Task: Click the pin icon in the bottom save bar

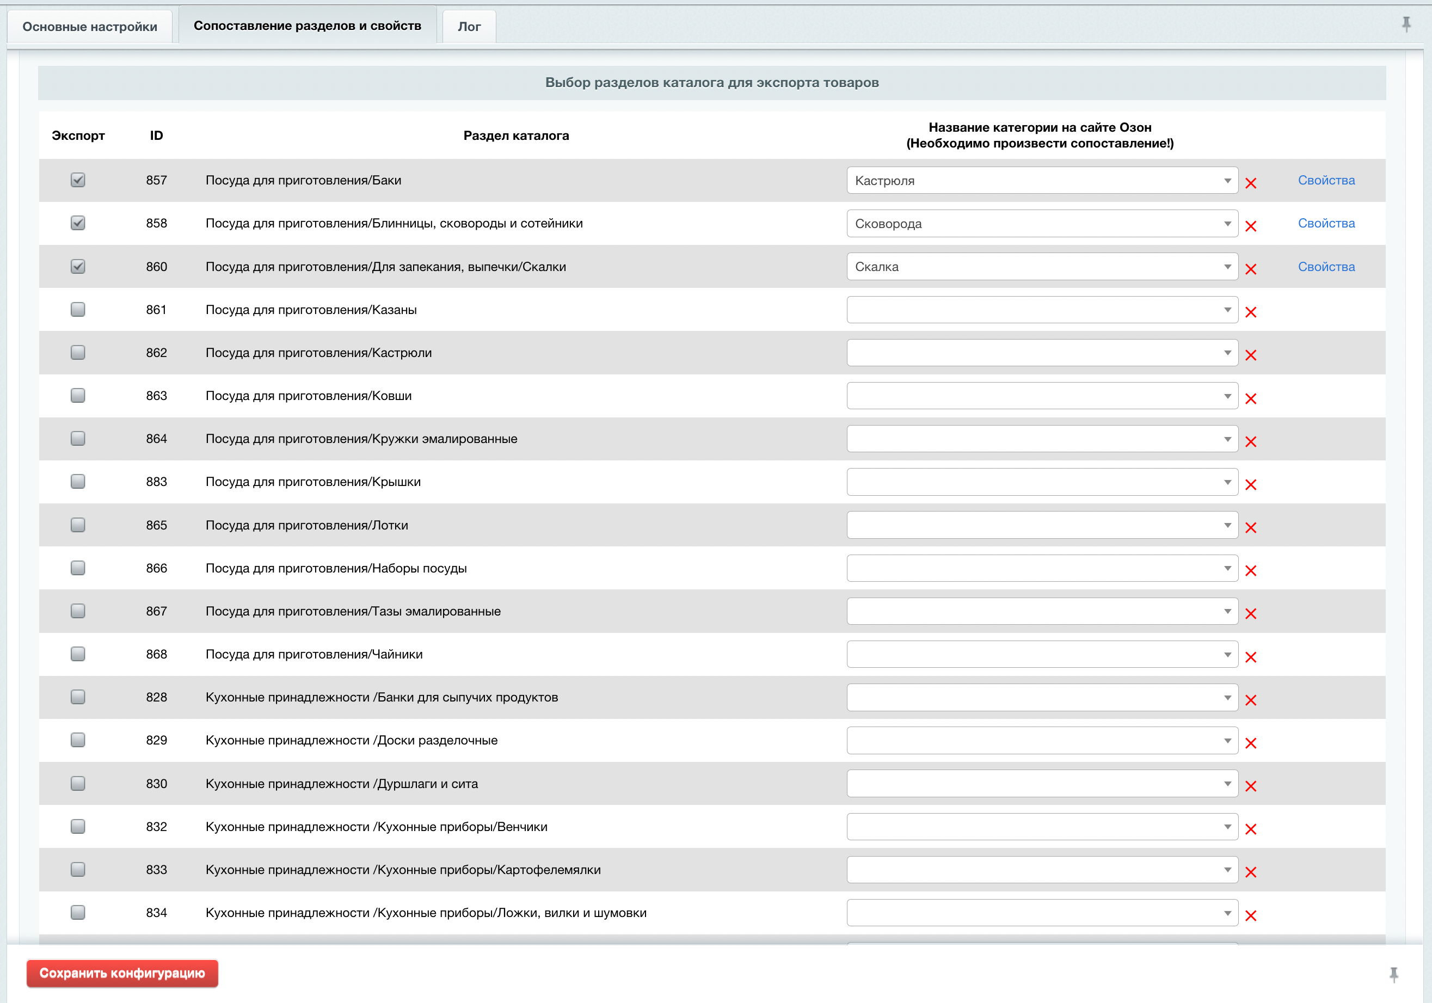Action: pos(1393,974)
